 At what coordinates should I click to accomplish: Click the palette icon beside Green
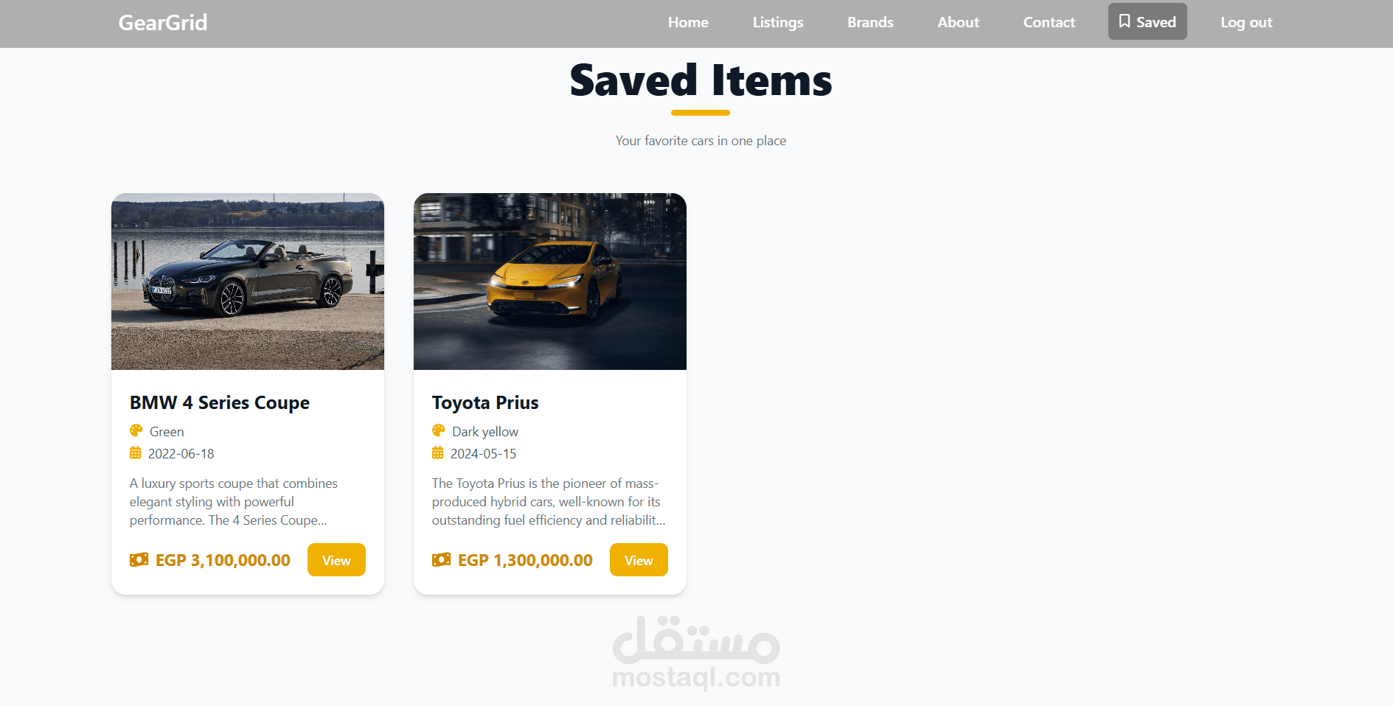tap(136, 430)
